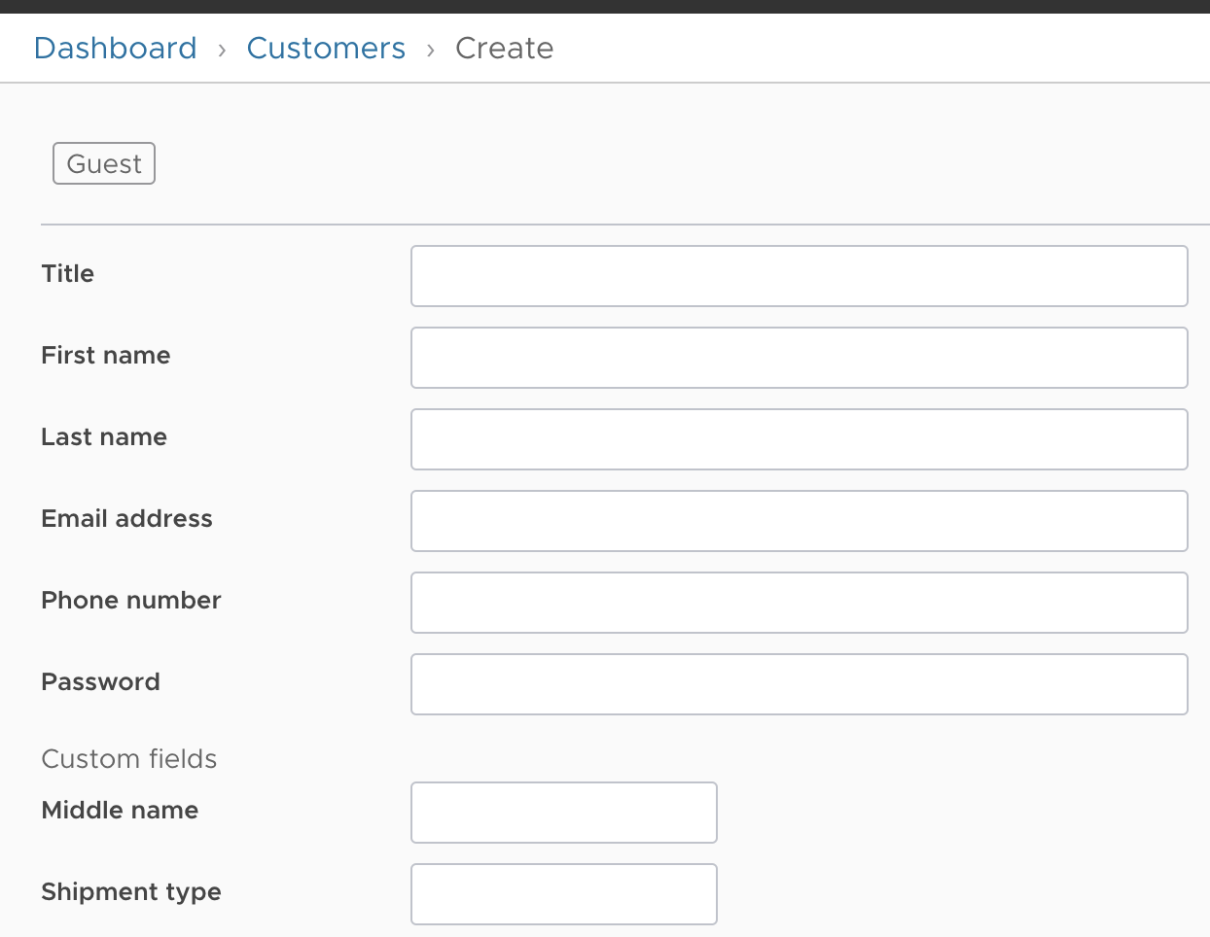Click the Email address form label
The width and height of the screenshot is (1210, 937).
click(126, 518)
